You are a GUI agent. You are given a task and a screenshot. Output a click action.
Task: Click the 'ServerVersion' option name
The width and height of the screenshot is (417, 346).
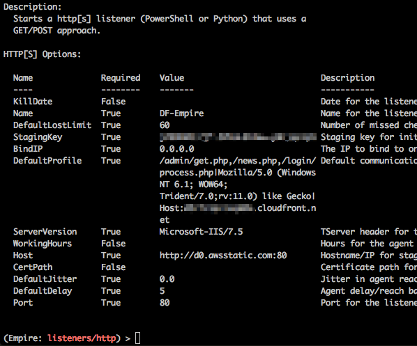(x=45, y=232)
